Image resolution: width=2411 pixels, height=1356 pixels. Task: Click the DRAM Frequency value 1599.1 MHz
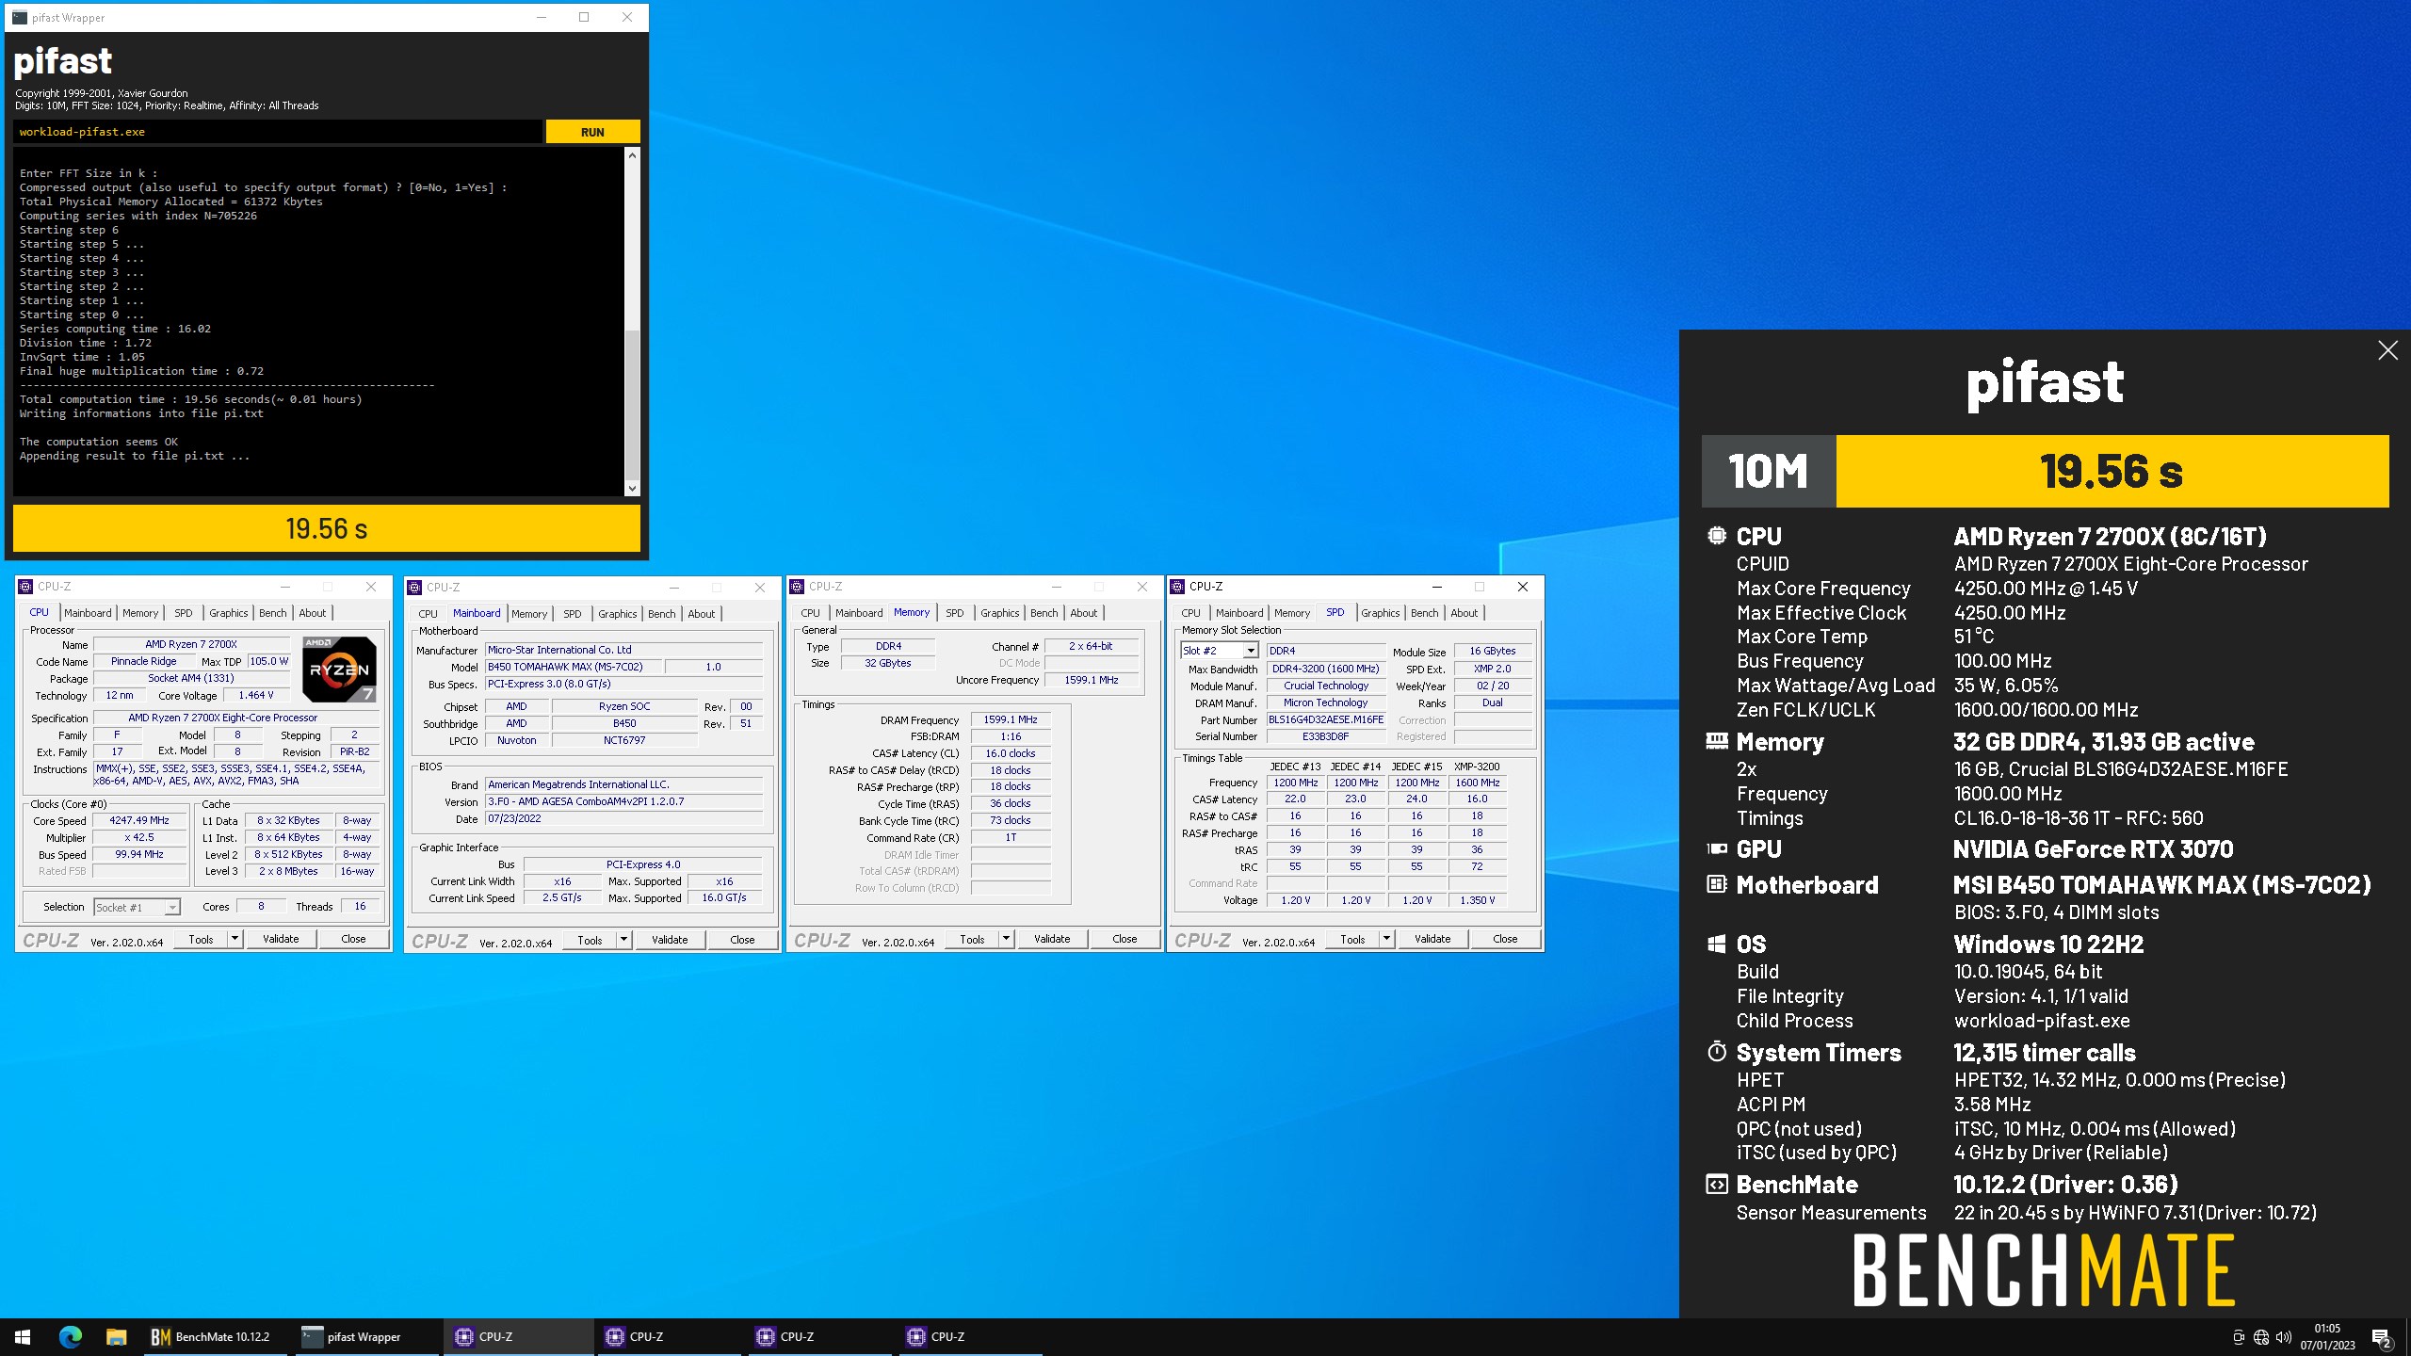[x=1011, y=719]
